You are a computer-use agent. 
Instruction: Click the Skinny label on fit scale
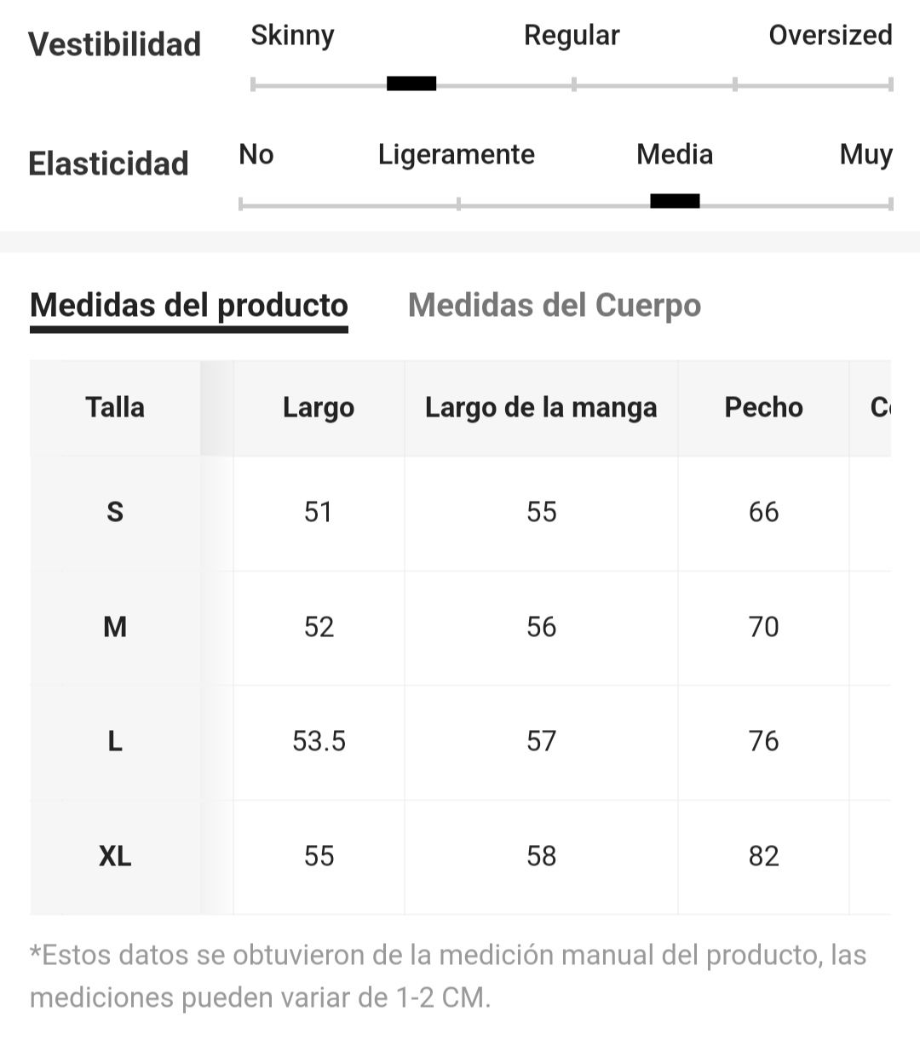point(292,36)
